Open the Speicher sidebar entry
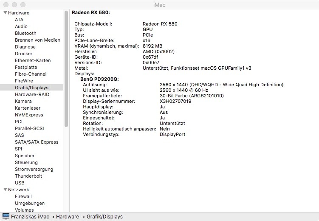The height and width of the screenshot is (221, 319). [x=25, y=156]
